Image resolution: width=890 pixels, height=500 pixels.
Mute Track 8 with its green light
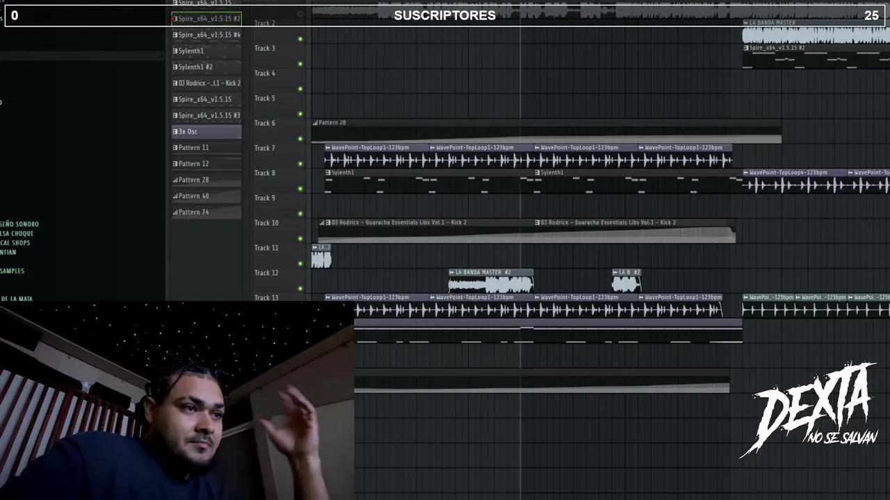click(300, 189)
